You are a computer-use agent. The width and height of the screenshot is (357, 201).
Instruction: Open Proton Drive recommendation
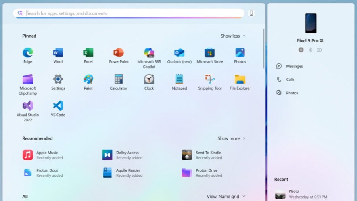click(202, 173)
